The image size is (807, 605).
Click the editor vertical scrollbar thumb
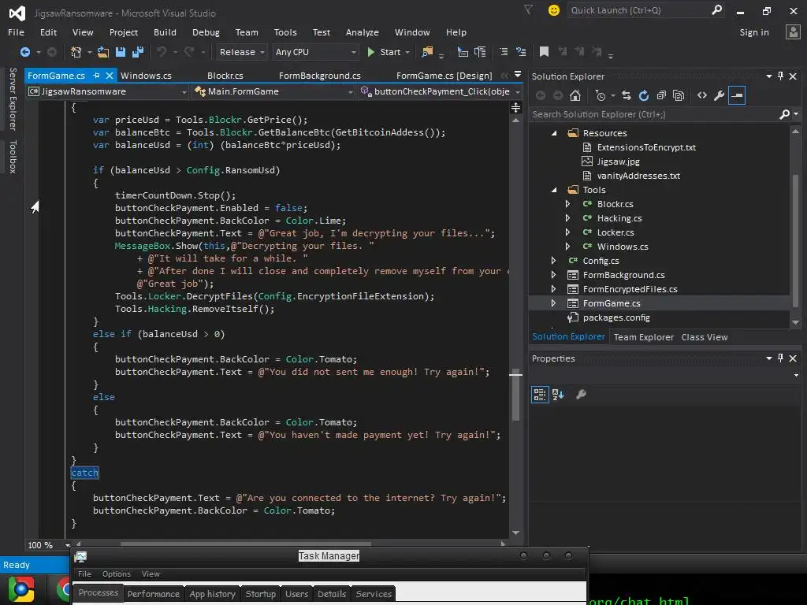pos(515,395)
